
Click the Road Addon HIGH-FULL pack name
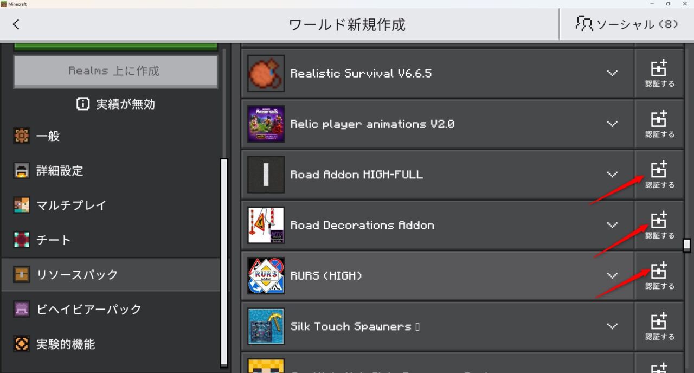click(x=356, y=175)
